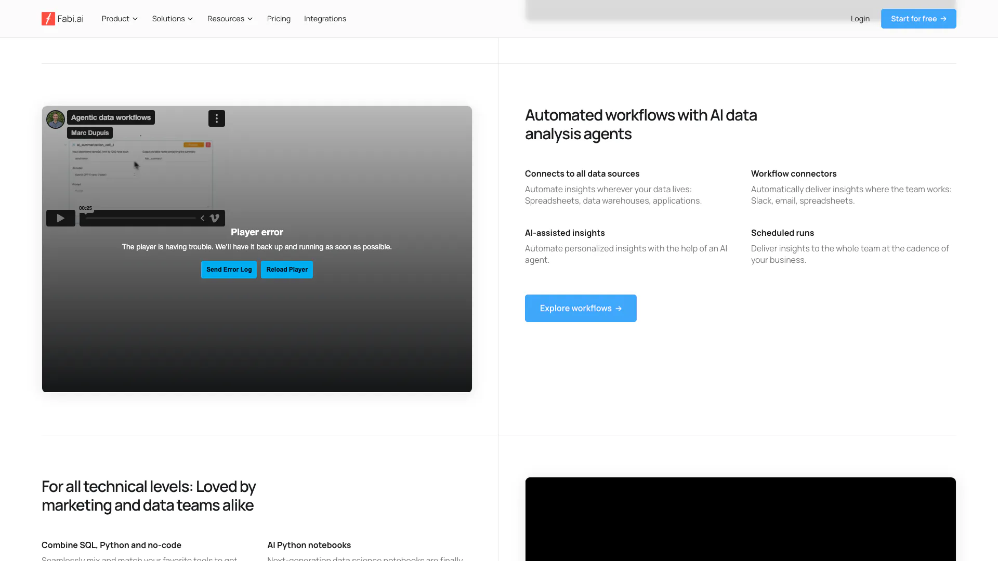998x561 pixels.
Task: Click Marc Dupuis's avatar photo
Action: (x=56, y=119)
